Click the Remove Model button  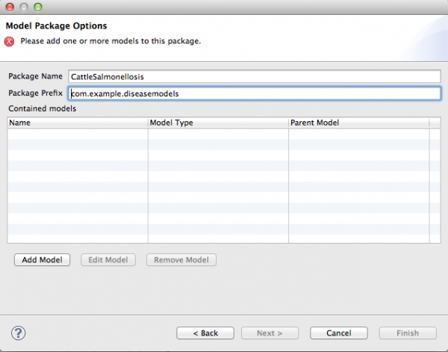tap(181, 259)
